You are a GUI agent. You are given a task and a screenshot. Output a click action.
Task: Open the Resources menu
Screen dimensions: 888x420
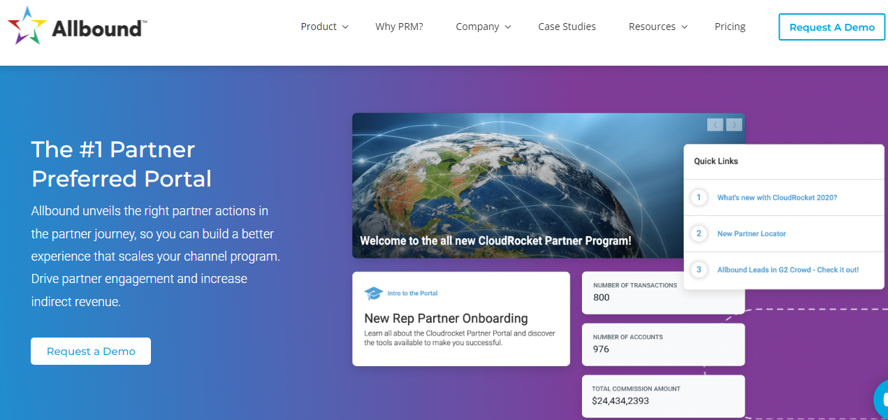point(652,27)
